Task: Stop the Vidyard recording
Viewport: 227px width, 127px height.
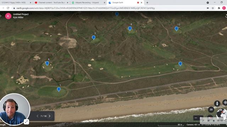Action: 214,121
